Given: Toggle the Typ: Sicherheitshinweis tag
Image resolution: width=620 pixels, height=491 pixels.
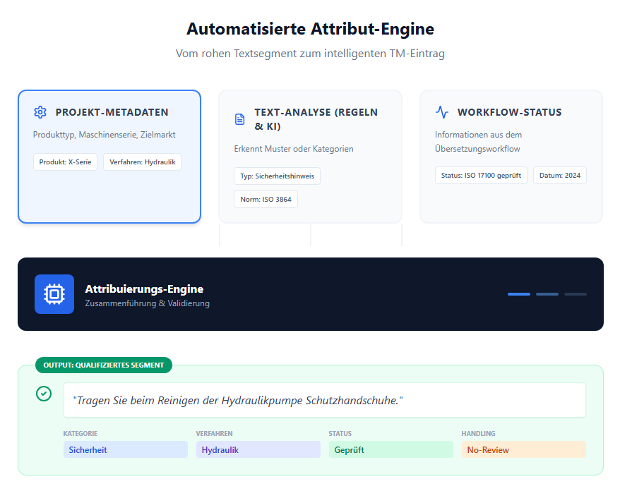Looking at the screenshot, I should coord(277,176).
